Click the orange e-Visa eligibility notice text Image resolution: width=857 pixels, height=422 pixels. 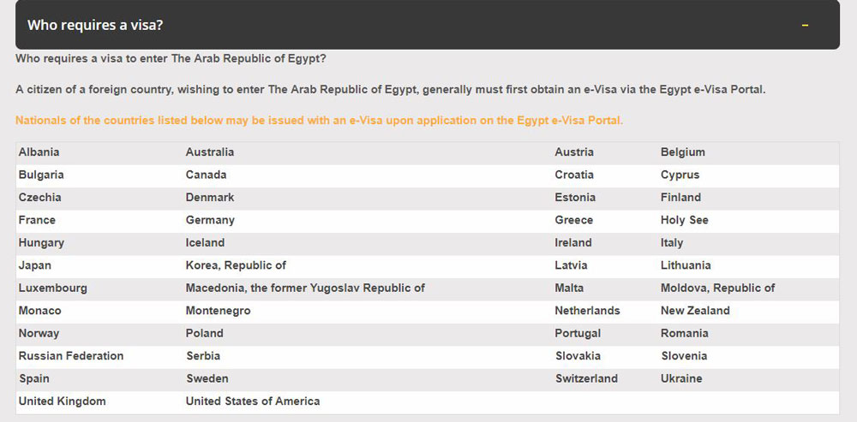point(319,121)
